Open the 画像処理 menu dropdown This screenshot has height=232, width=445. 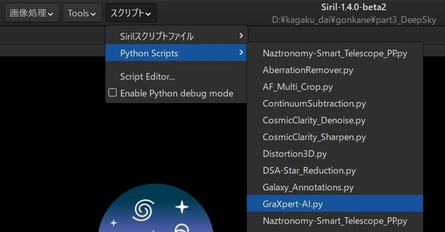point(32,12)
